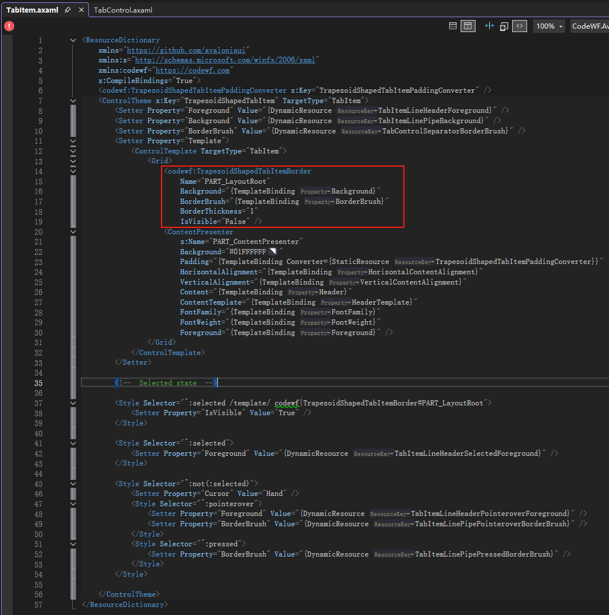The height and width of the screenshot is (615, 609).
Task: Collapse the ^:pointerover Style on line 47
Action: 73,503
